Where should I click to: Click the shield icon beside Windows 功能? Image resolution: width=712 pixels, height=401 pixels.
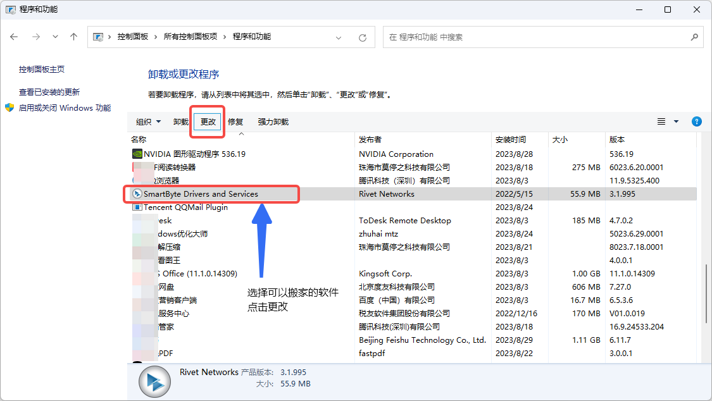click(x=9, y=108)
